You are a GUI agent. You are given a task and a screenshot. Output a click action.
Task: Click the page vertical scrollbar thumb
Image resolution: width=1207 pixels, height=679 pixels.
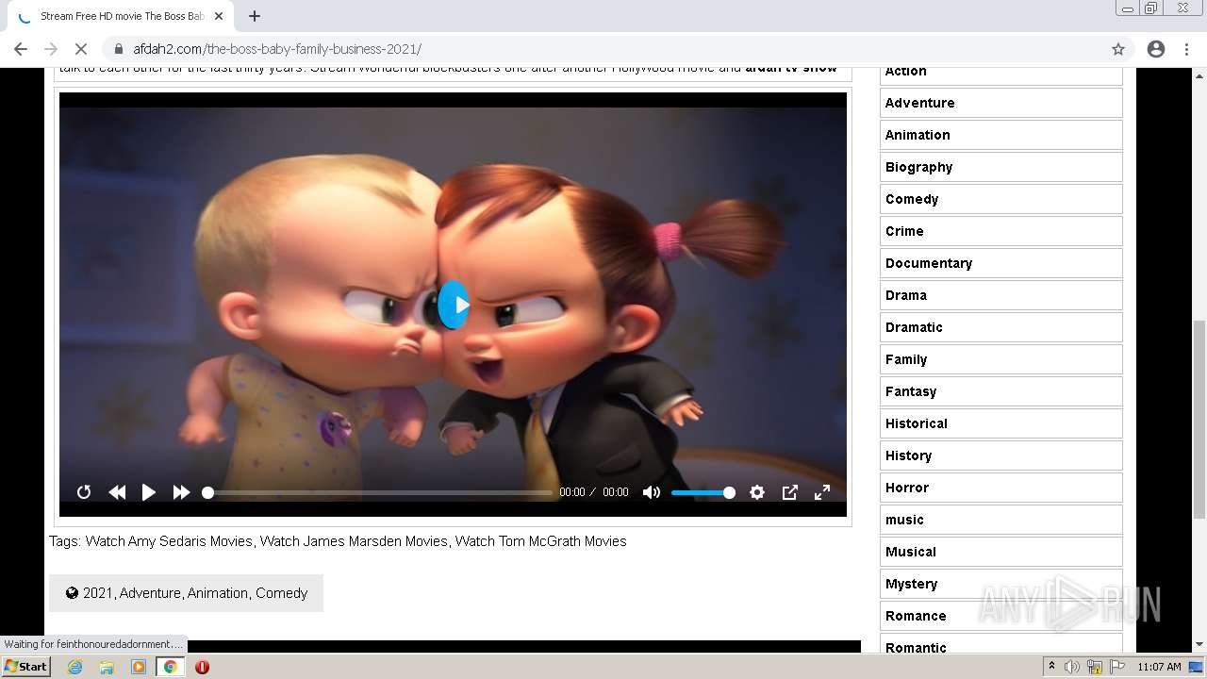pos(1199,420)
